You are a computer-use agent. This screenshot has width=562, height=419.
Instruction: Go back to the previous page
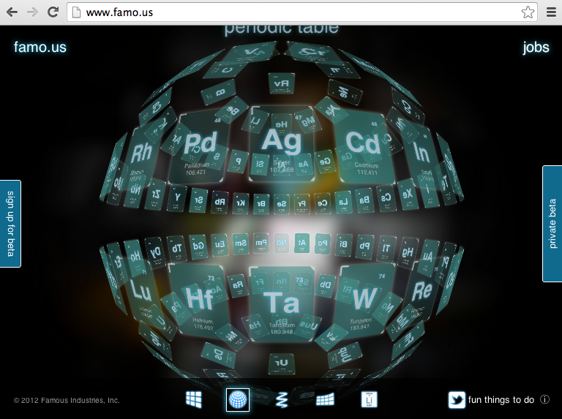point(12,12)
